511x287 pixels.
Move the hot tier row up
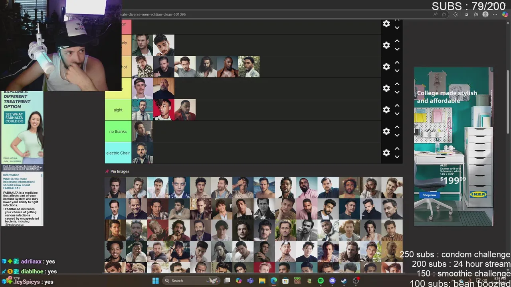pos(397,63)
